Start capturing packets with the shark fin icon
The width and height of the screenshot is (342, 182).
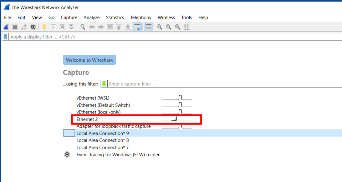6,27
